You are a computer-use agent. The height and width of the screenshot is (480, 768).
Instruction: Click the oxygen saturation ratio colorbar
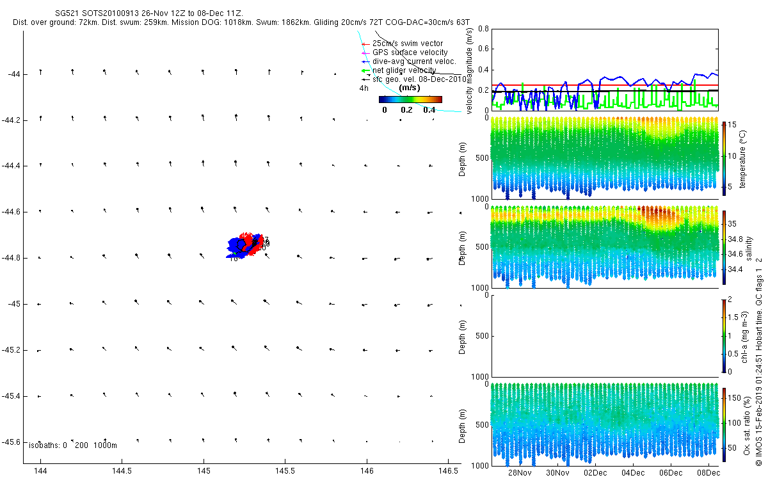coord(724,424)
